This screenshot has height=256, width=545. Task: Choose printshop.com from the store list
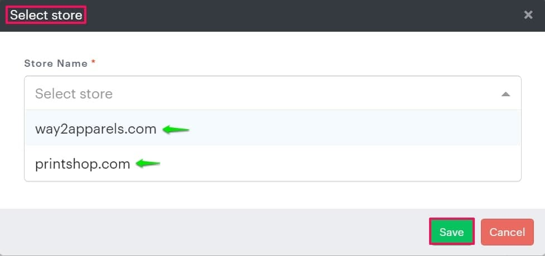pyautogui.click(x=82, y=164)
